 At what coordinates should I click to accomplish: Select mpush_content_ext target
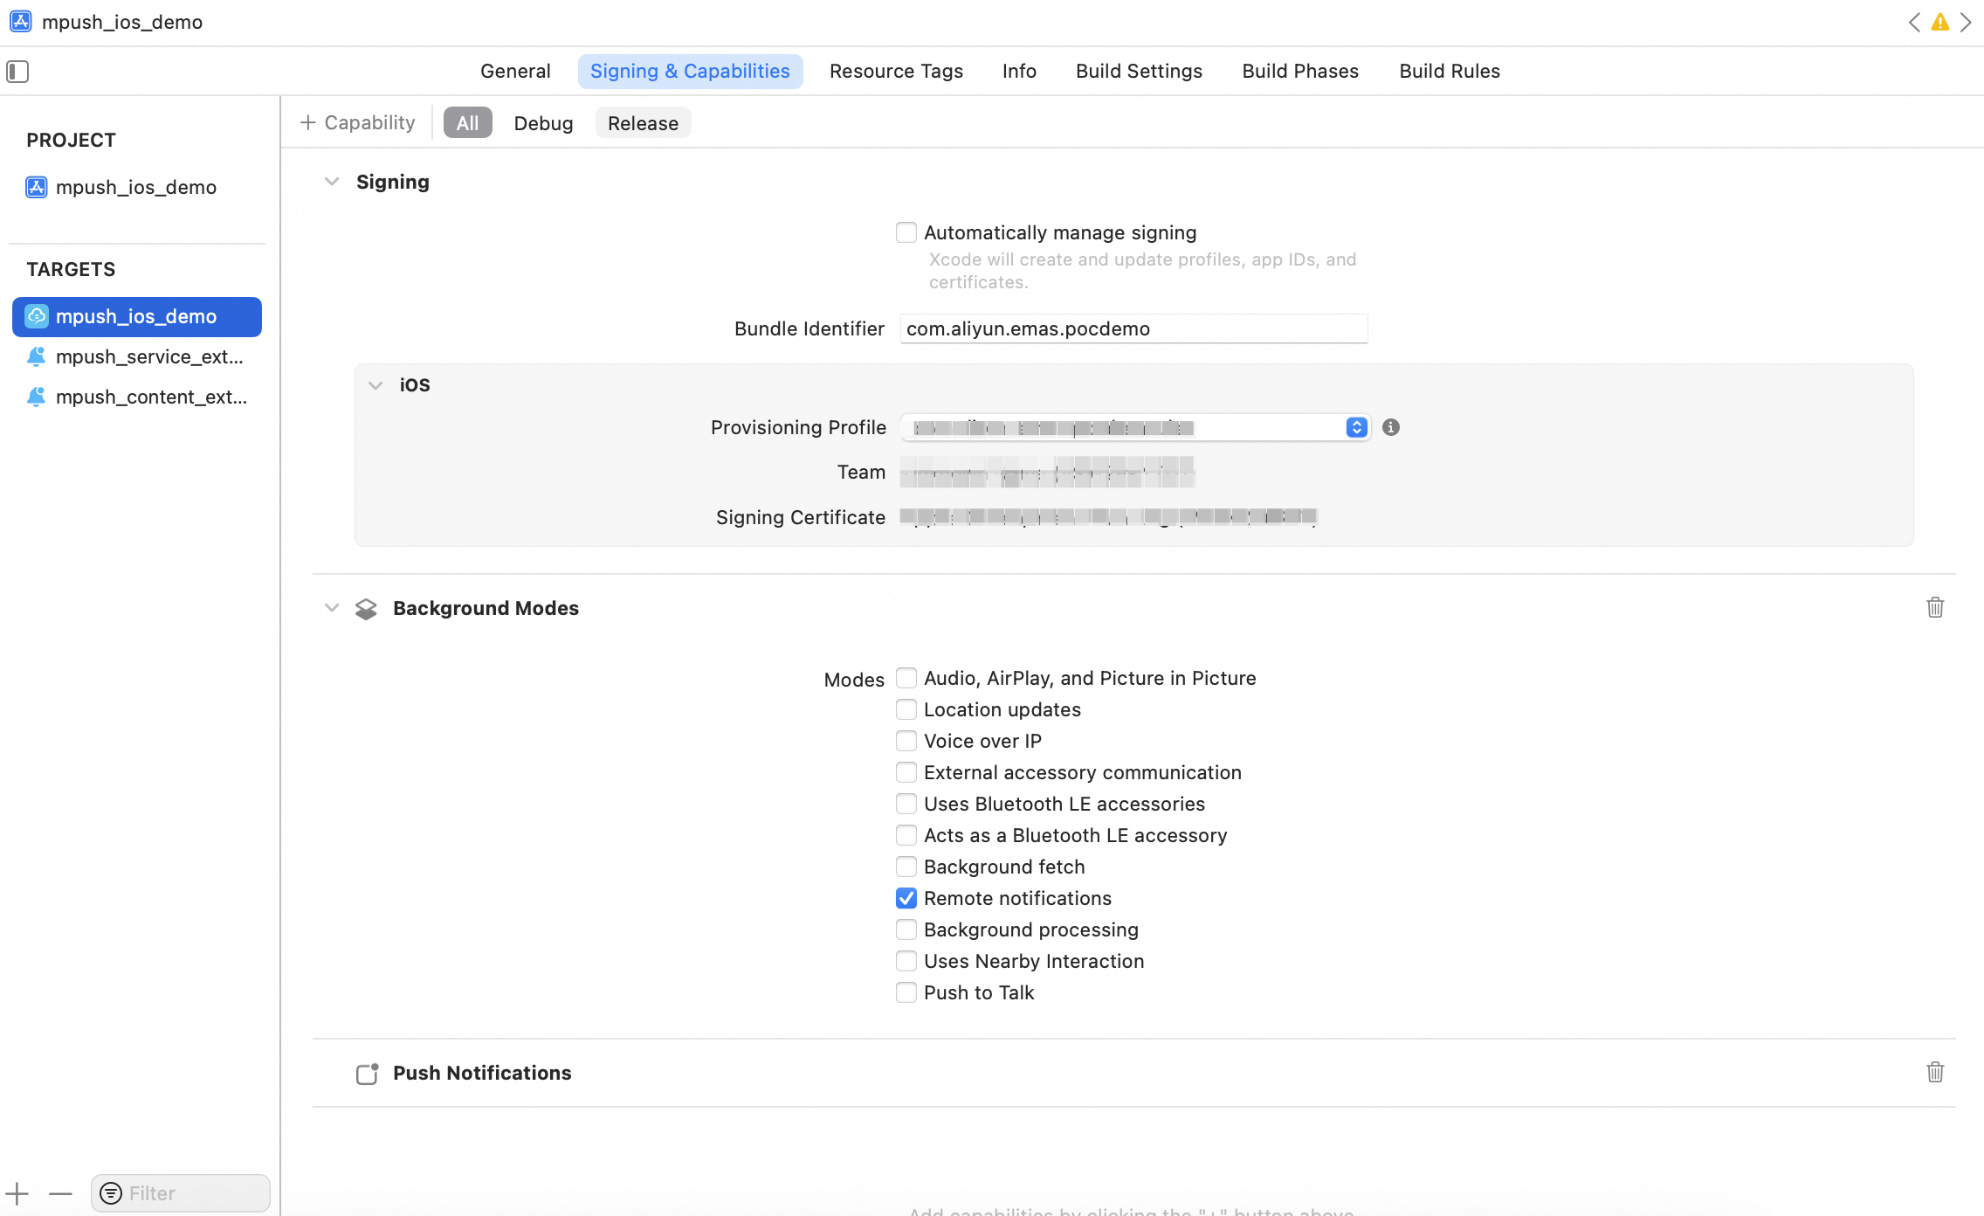point(137,397)
